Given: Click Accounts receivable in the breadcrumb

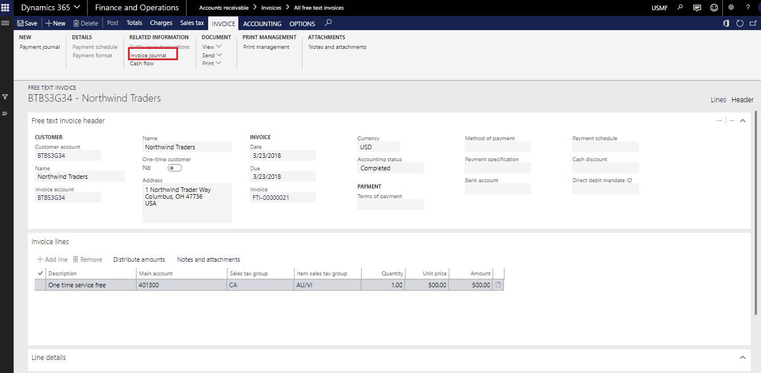Looking at the screenshot, I should [x=223, y=8].
